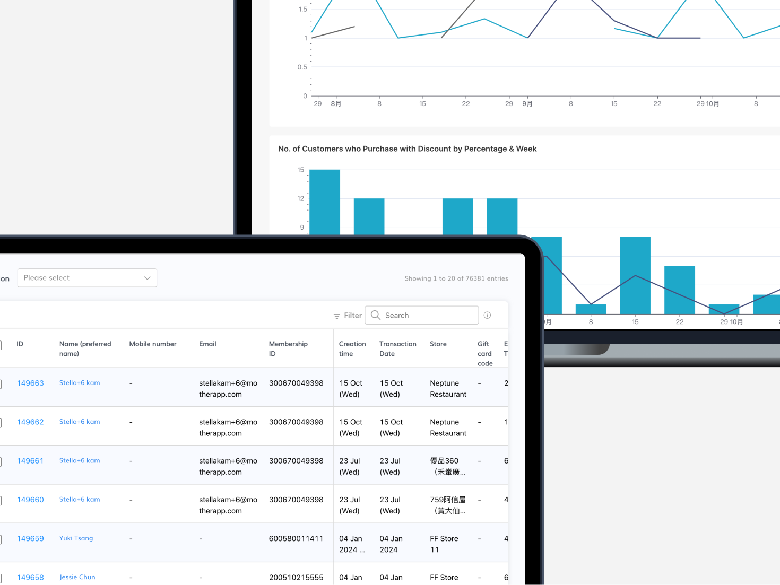Open record ID 149663
This screenshot has height=585, width=780.
click(x=30, y=383)
